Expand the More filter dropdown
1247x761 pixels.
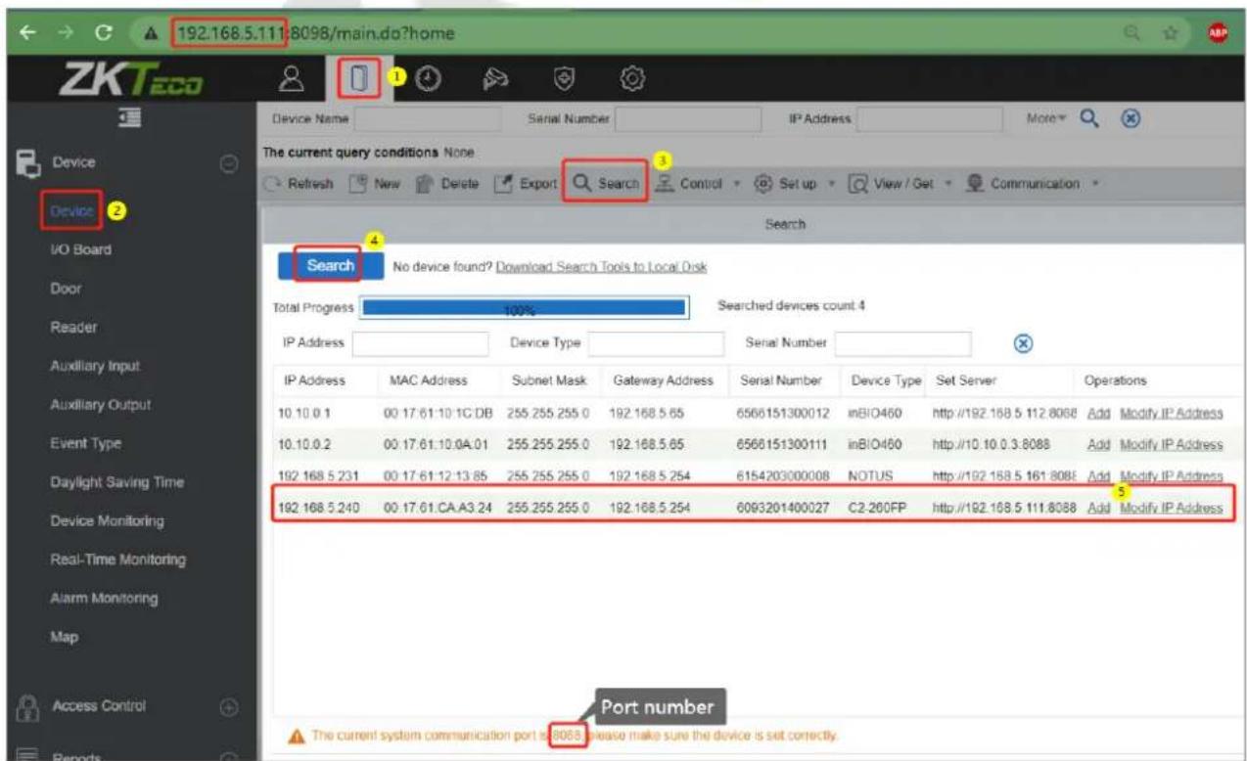[x=1046, y=119]
